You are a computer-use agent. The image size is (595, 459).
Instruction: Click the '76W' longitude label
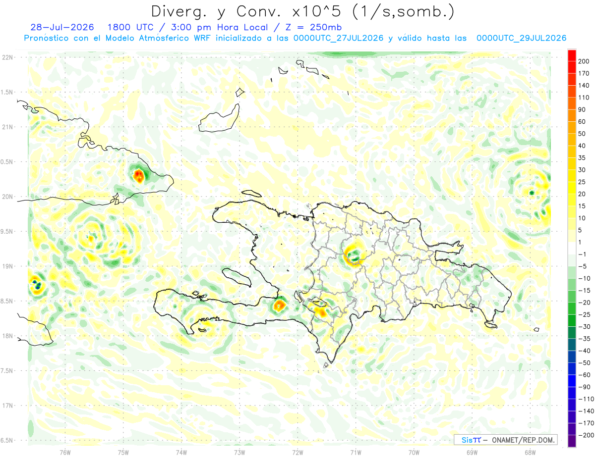click(x=65, y=452)
